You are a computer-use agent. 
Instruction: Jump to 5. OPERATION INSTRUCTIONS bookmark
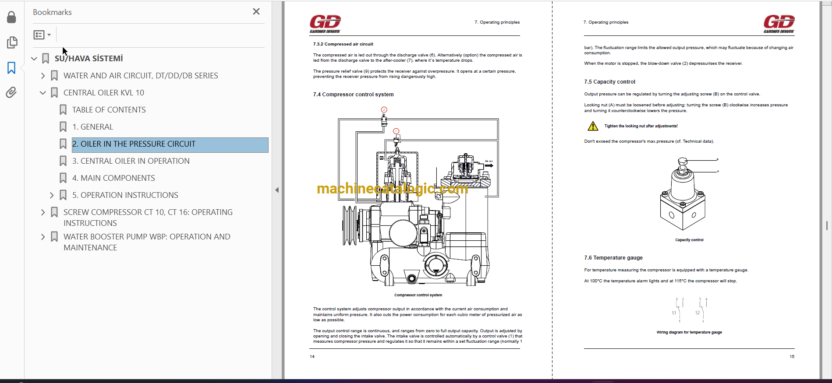(125, 195)
